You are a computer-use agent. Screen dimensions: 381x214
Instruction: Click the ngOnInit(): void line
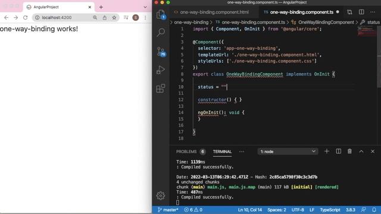221,112
